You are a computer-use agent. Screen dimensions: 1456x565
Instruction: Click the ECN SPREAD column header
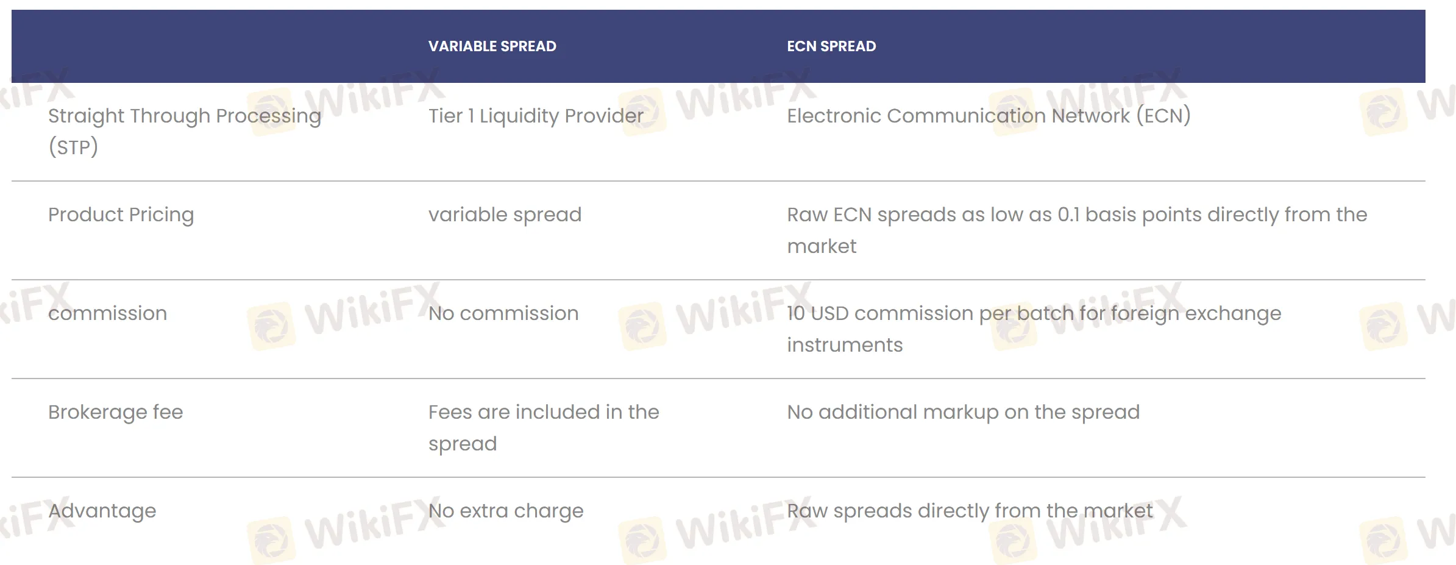coord(831,46)
